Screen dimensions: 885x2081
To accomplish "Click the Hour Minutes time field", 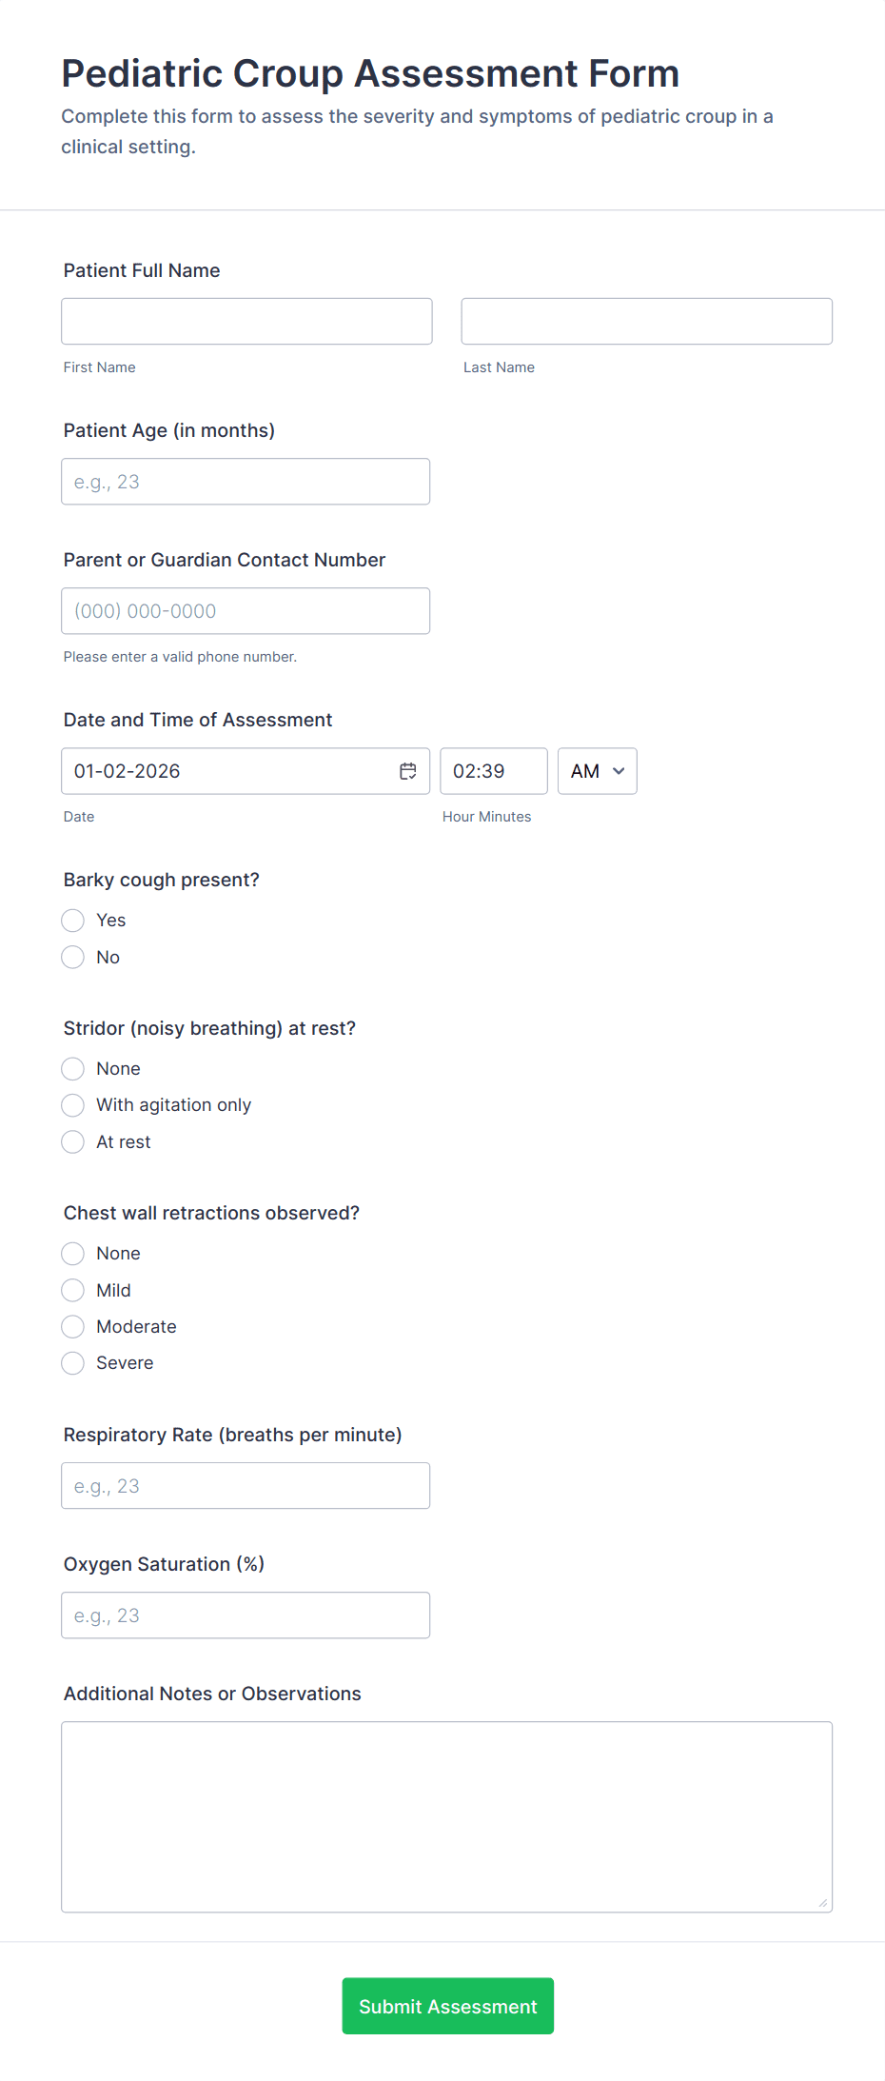I will tap(493, 771).
